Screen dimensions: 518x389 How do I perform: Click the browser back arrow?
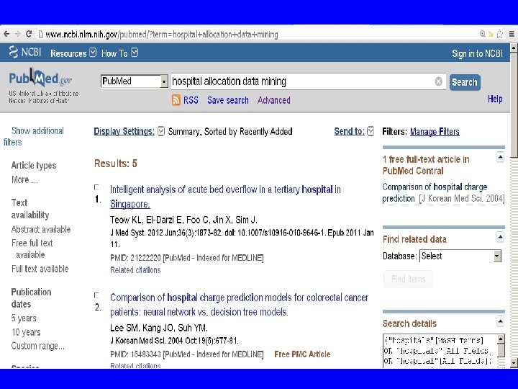click(x=6, y=34)
